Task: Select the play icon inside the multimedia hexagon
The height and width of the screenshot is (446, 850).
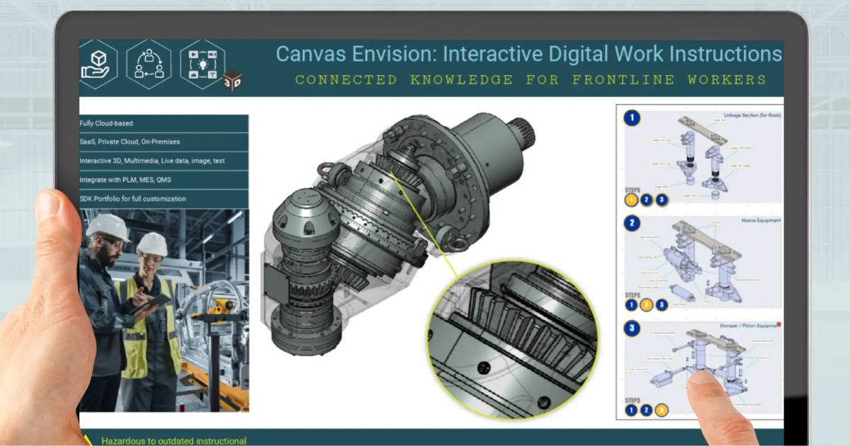Action: coord(193,55)
